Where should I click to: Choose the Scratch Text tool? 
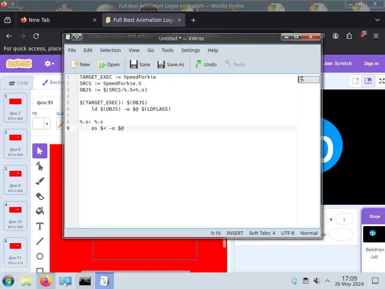click(40, 226)
